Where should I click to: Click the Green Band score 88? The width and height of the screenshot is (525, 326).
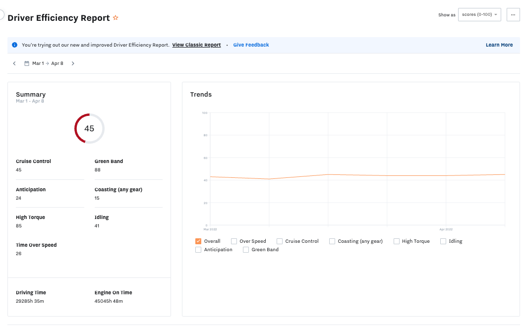coord(98,170)
